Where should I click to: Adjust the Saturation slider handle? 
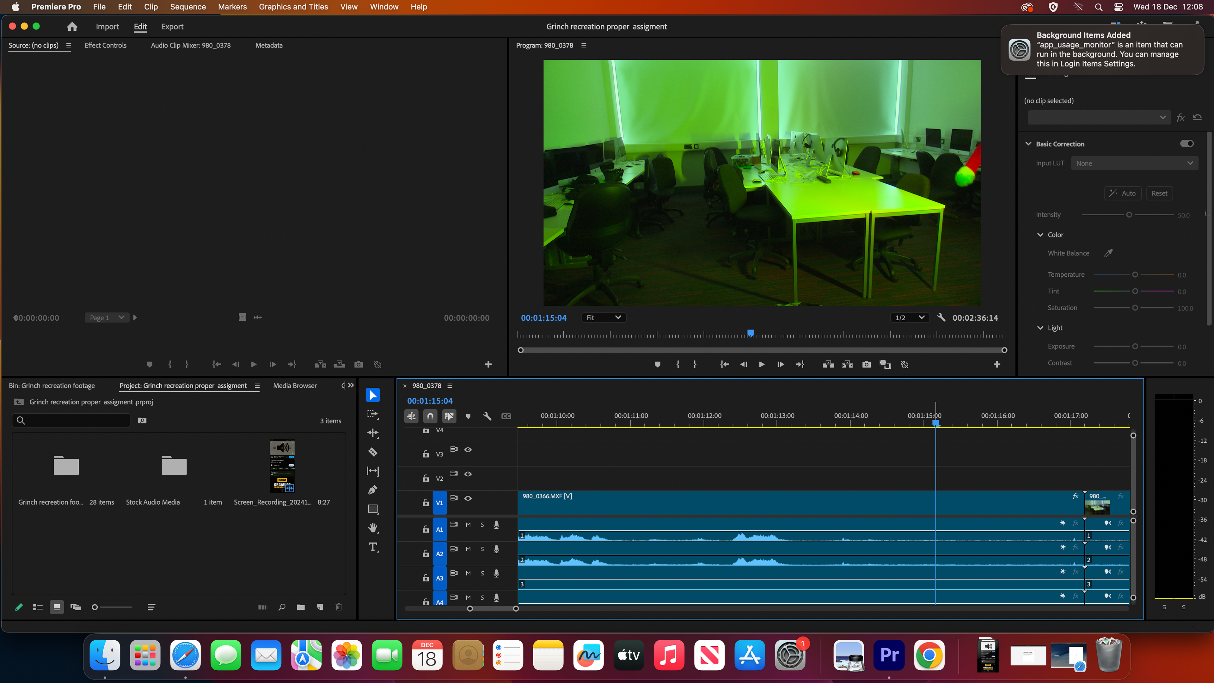[1135, 308]
